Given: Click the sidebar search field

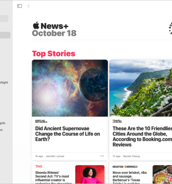Looking at the screenshot, I should point(4,18).
